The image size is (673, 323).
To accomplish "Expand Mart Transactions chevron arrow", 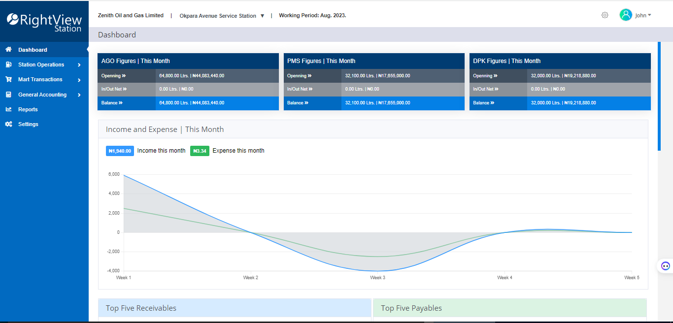I will coord(79,80).
